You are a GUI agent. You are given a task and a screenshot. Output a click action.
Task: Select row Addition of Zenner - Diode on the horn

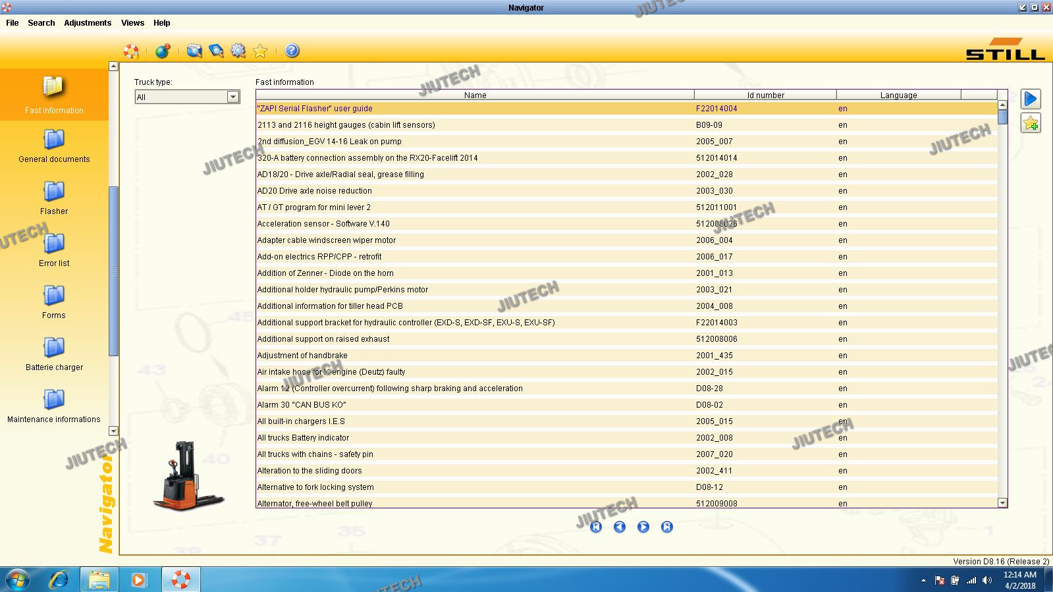pyautogui.click(x=627, y=273)
